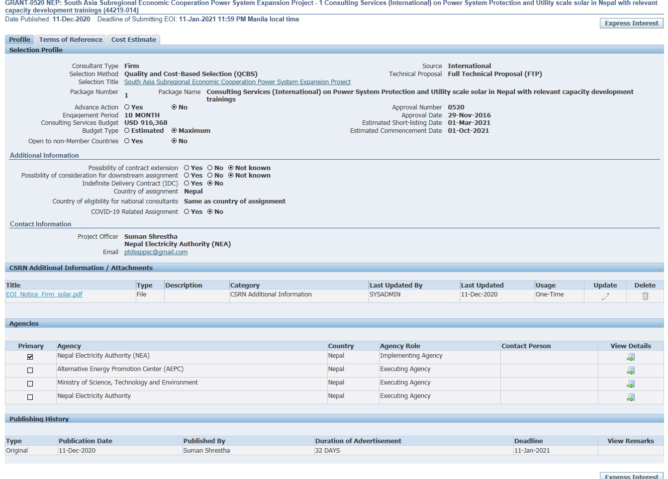Open the EOI_Notice_Firm_solar.pdf attachment
Screen dimensions: 668x479
coord(44,294)
